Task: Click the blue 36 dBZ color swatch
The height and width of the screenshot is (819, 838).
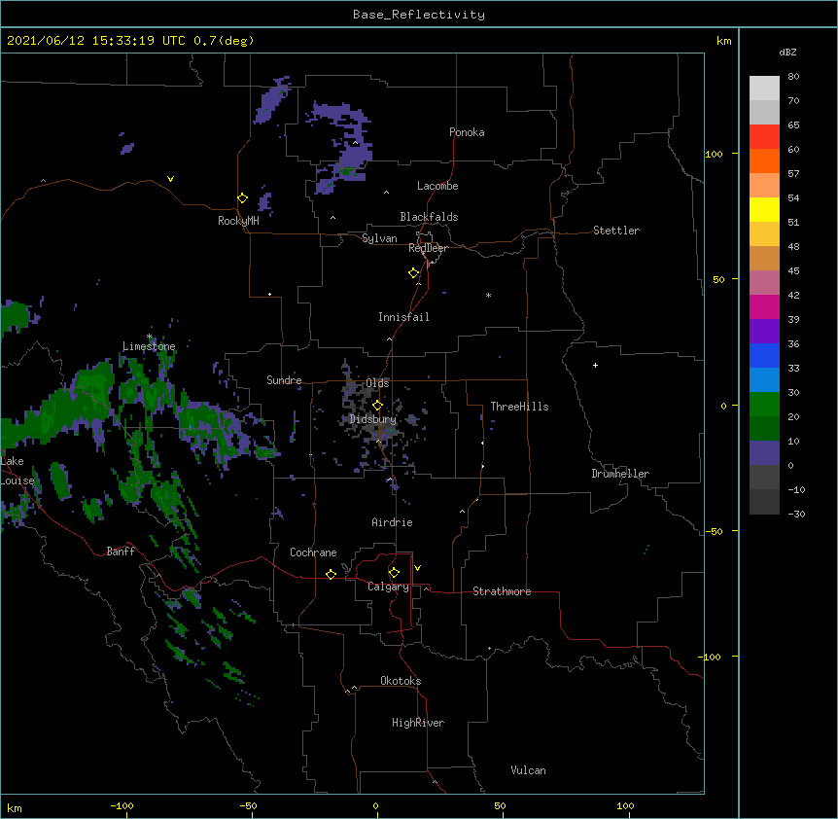Action: [764, 355]
